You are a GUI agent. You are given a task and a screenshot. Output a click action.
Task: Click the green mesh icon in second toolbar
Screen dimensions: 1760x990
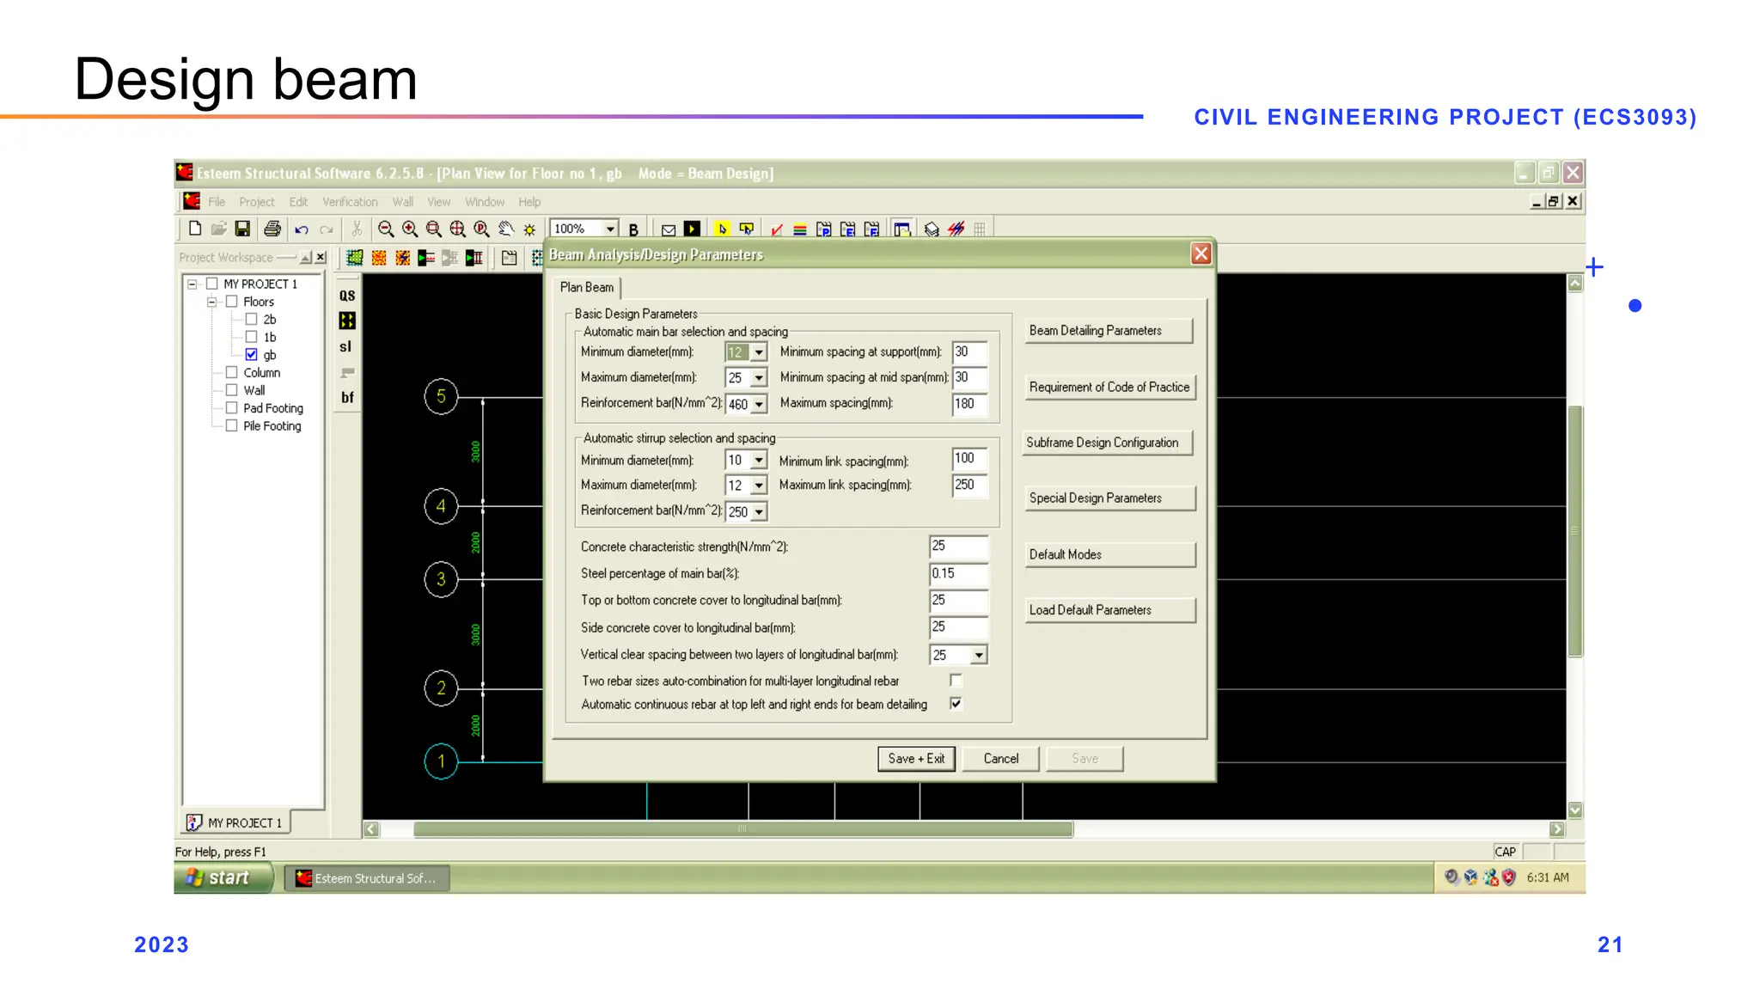354,258
